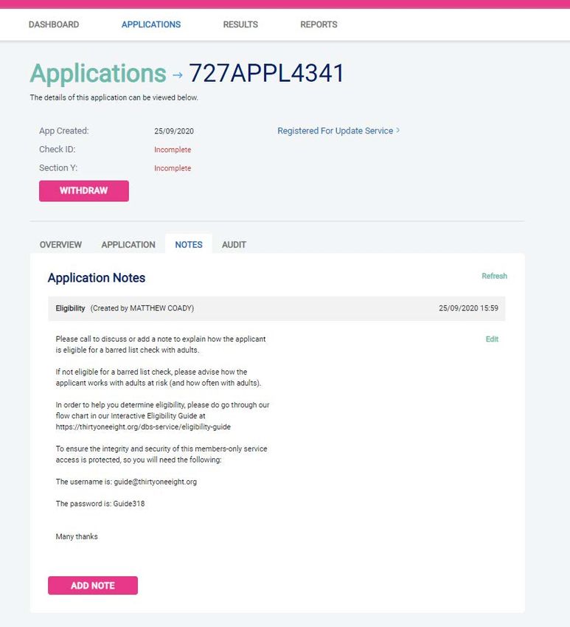Open Registered For Update Service link
Screen dimensions: 570x627
[x=336, y=131]
